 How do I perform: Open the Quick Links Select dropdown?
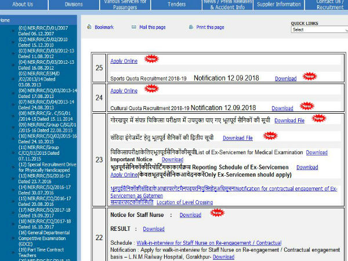pyautogui.click(x=320, y=30)
